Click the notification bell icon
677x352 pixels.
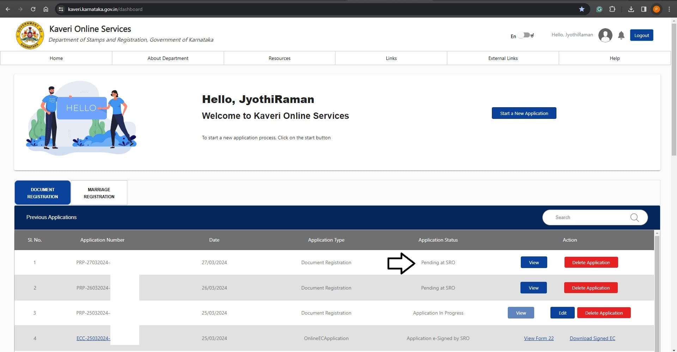[x=621, y=35]
